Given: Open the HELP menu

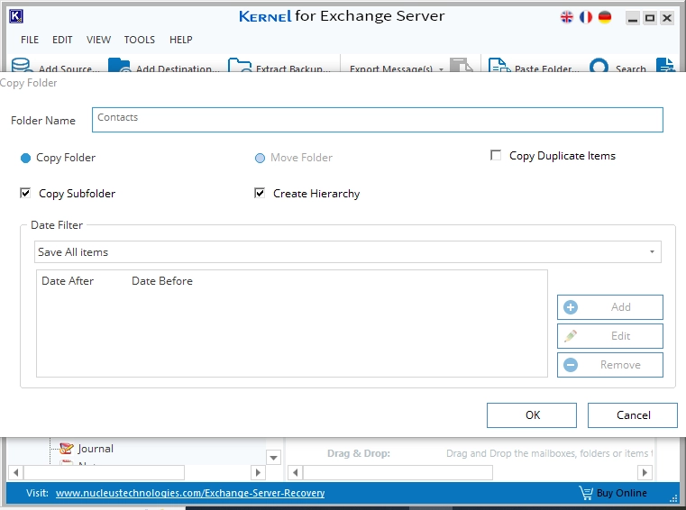Looking at the screenshot, I should [x=180, y=40].
